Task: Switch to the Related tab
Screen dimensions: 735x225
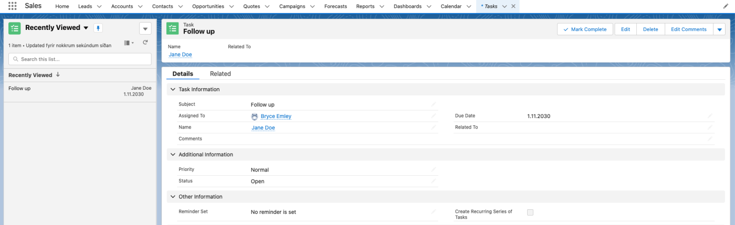Action: point(220,74)
